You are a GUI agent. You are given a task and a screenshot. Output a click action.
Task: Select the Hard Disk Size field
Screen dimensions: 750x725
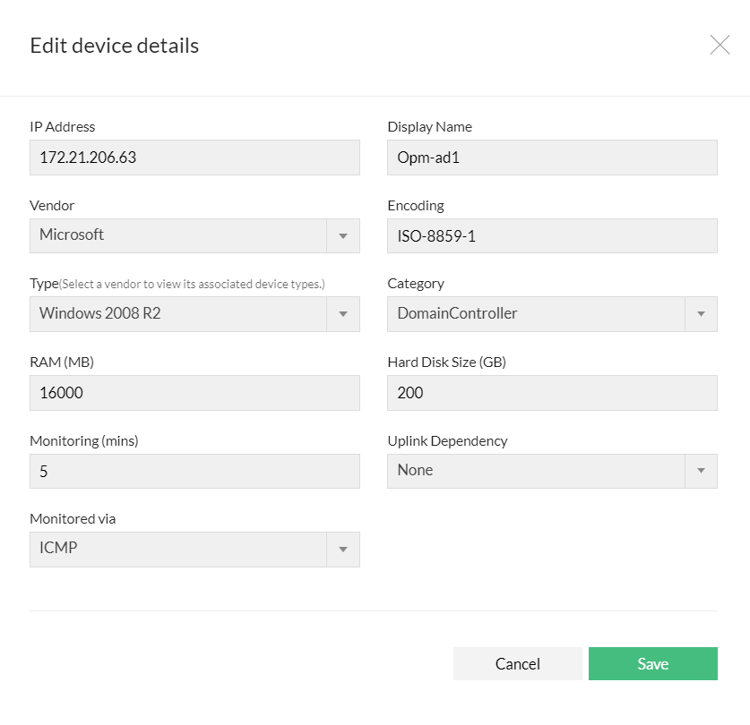[552, 393]
